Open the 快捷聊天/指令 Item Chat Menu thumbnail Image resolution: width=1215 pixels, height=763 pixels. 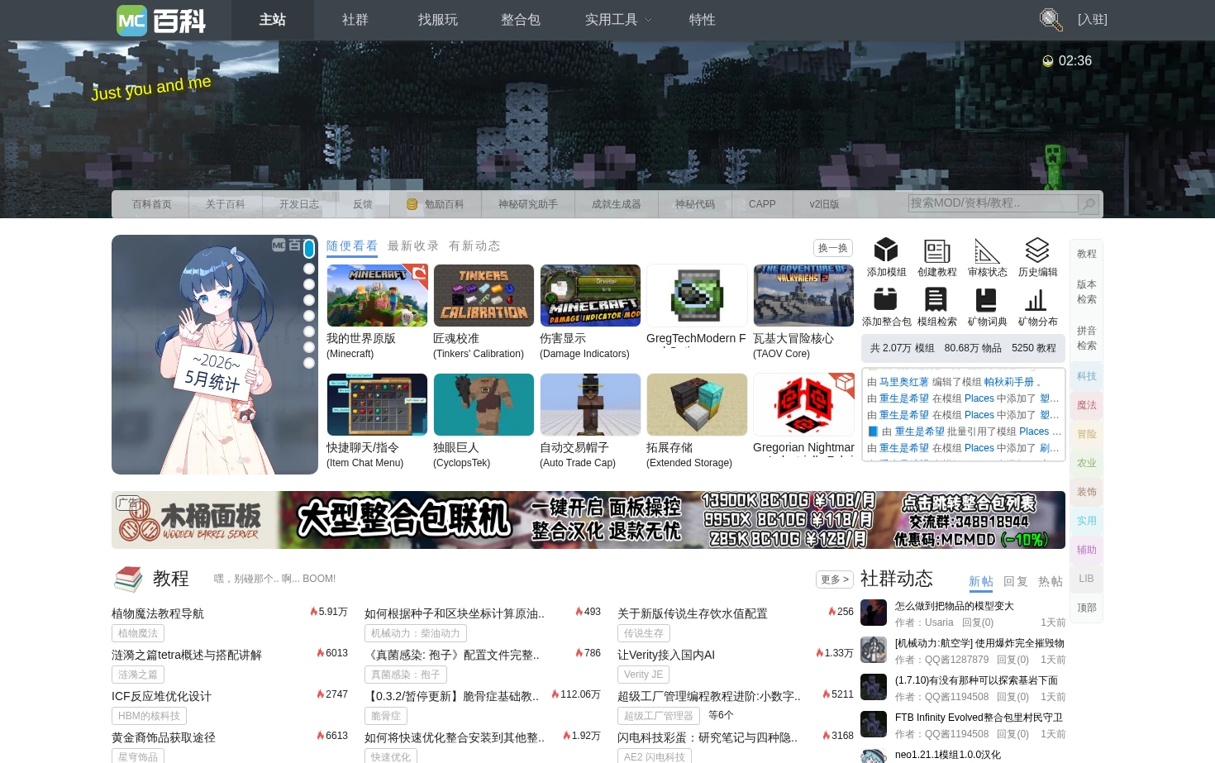pos(377,404)
